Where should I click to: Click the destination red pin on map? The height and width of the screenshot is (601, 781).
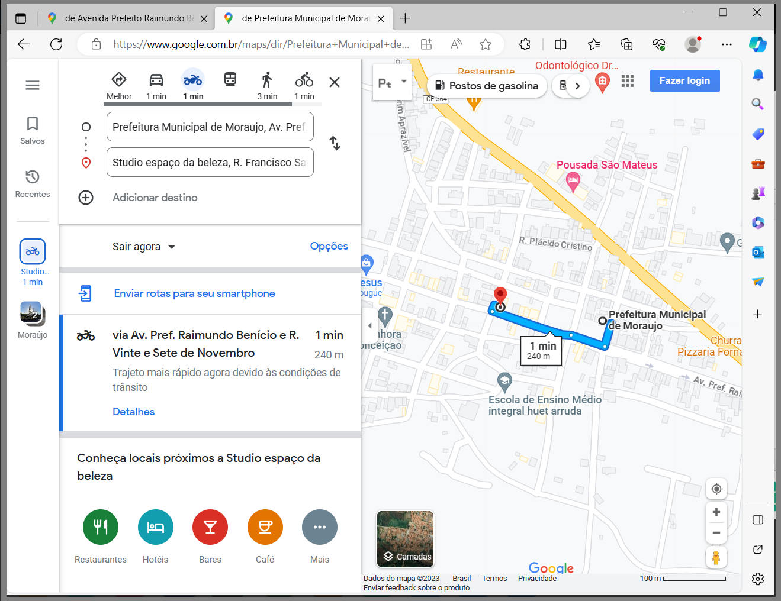(500, 296)
